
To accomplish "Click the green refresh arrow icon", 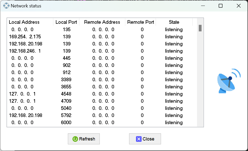I will (75, 139).
